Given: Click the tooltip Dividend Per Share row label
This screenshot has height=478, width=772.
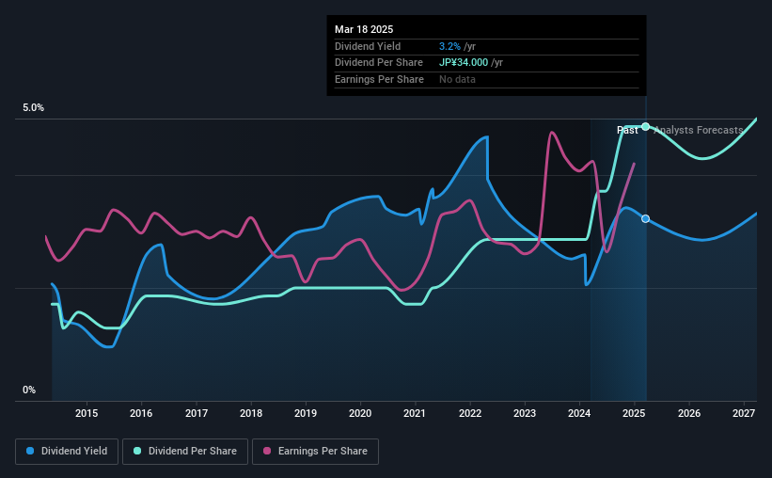Looking at the screenshot, I should coord(379,63).
